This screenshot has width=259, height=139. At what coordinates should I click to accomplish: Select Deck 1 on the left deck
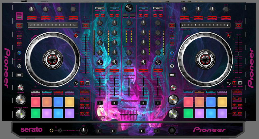tap(19, 53)
